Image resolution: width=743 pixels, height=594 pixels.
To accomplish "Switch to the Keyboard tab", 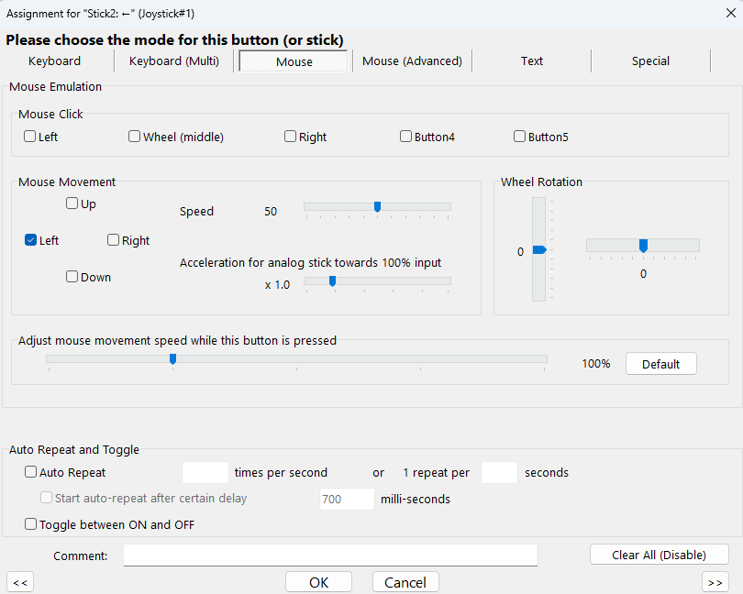I will point(55,61).
